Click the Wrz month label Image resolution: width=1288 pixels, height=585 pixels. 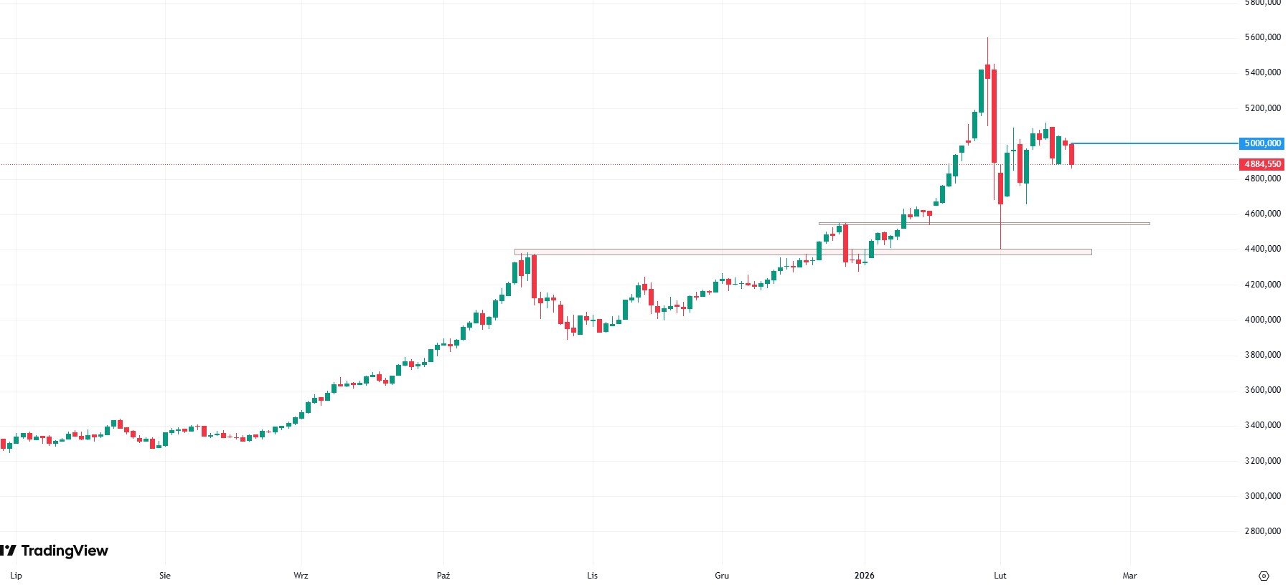pos(301,576)
